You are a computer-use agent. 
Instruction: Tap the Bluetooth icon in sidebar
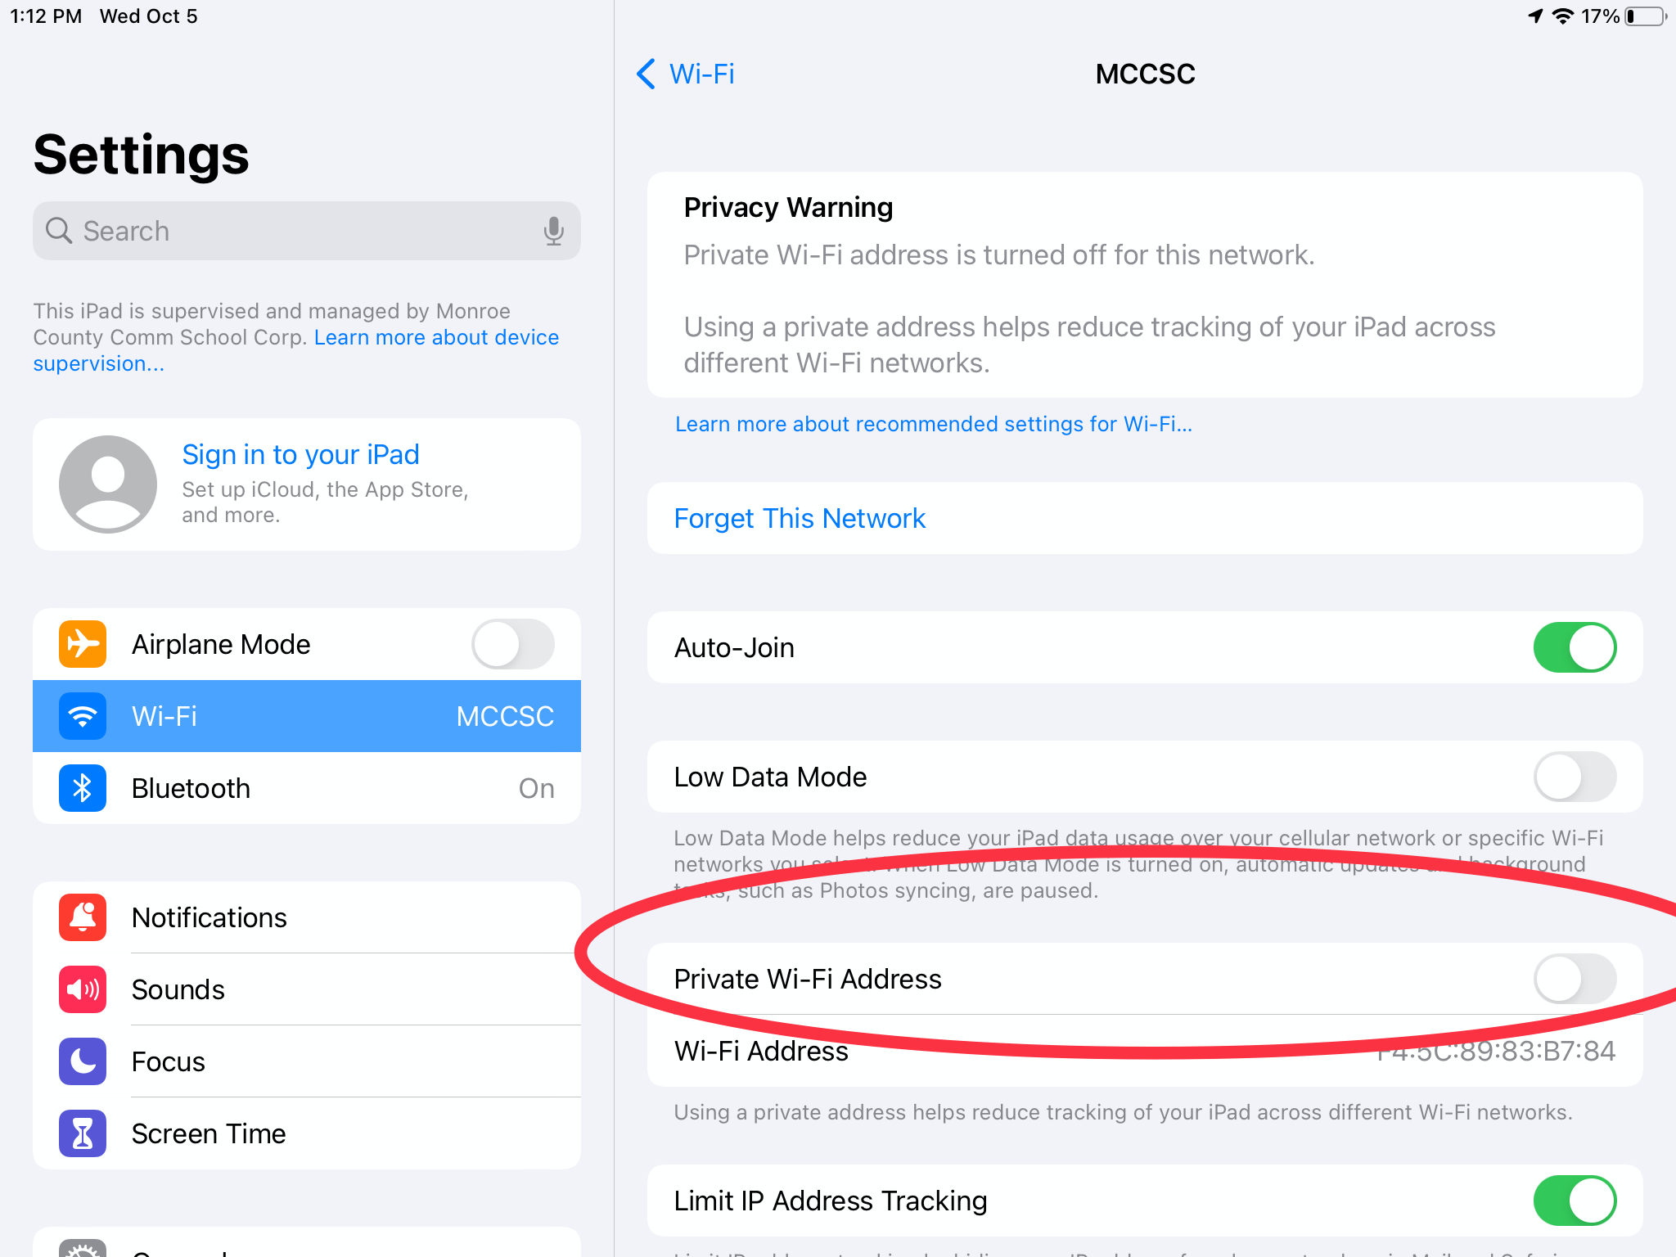tap(83, 788)
